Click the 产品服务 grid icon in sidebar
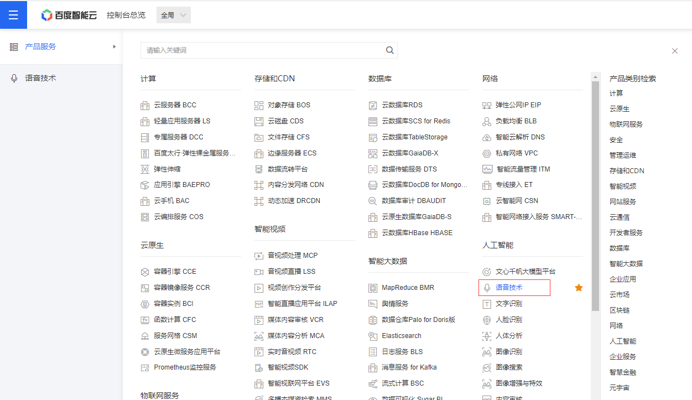 tap(14, 47)
